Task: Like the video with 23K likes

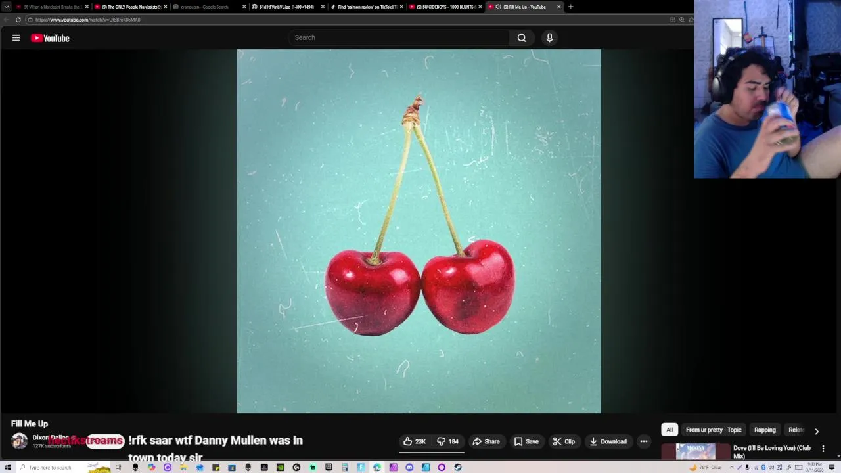Action: tap(415, 441)
